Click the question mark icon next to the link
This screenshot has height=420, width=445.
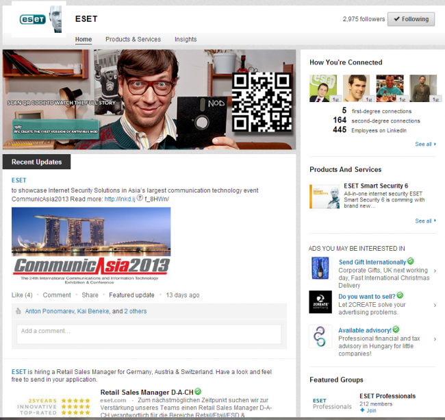point(140,197)
